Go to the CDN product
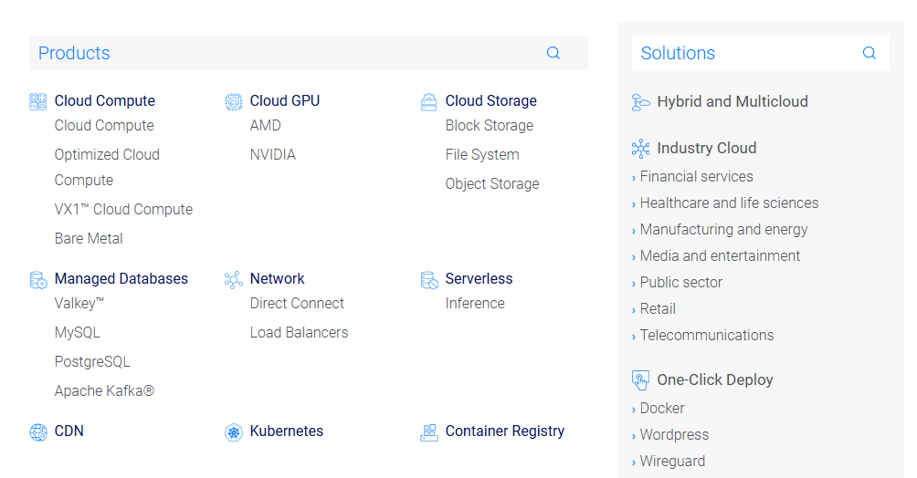The image size is (917, 478). click(69, 431)
